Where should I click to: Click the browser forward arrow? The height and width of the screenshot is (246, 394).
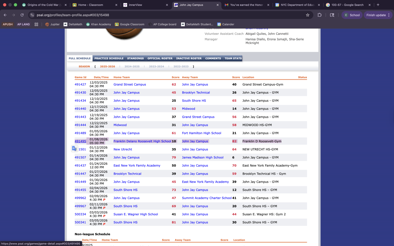[14, 15]
